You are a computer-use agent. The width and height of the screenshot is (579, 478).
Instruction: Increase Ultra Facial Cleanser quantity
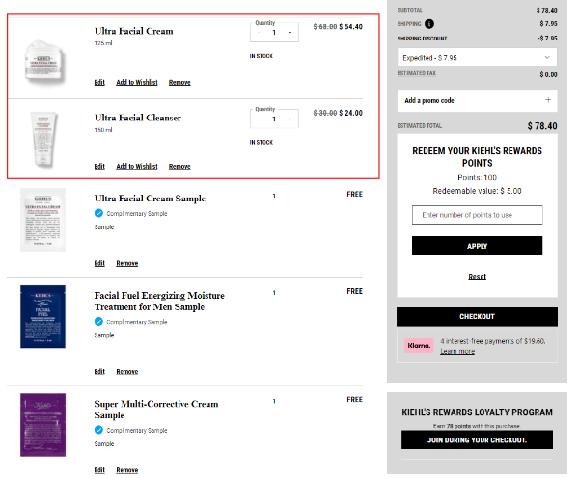click(289, 119)
